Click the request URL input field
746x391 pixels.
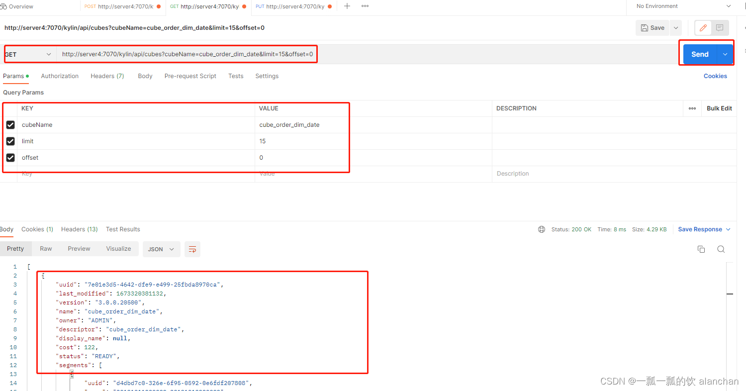[x=368, y=54]
